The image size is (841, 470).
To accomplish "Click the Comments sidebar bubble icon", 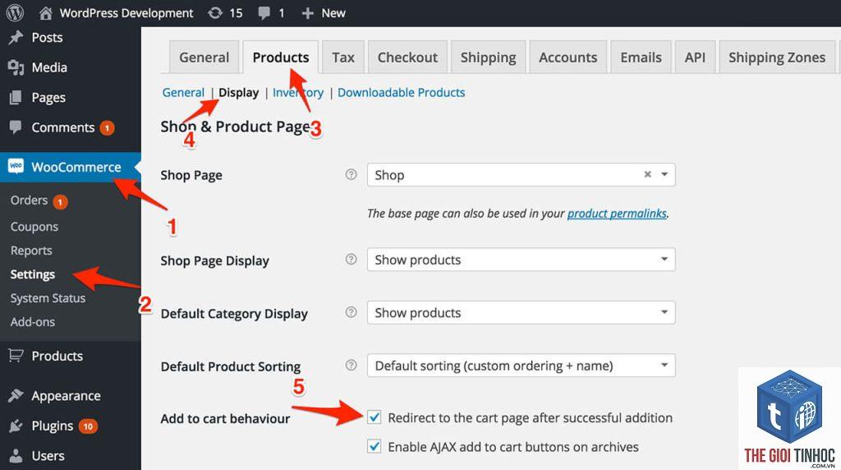I will [x=16, y=127].
